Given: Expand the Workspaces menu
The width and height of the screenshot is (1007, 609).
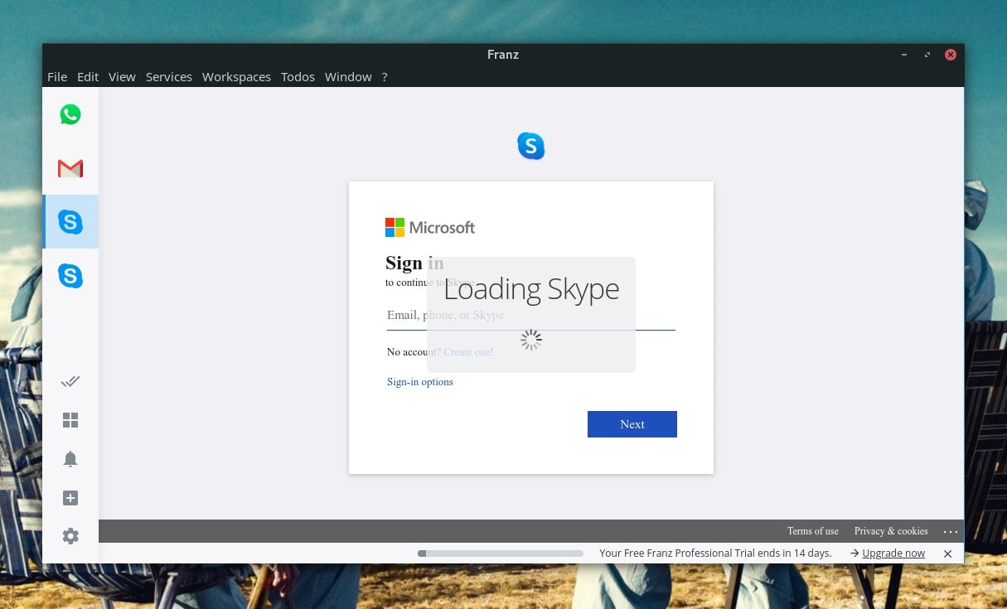Looking at the screenshot, I should [x=236, y=77].
